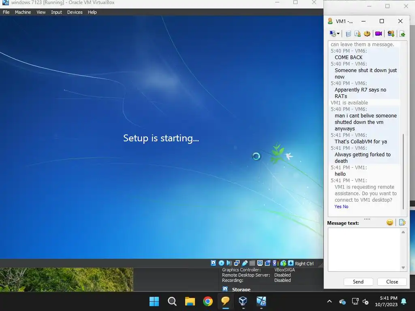The height and width of the screenshot is (311, 415).
Task: Click the Storage section header in VirtualBox Manager
Action: point(241,289)
